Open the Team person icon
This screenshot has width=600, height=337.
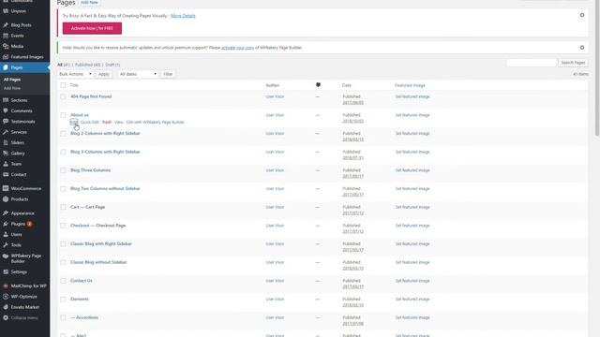[6, 164]
